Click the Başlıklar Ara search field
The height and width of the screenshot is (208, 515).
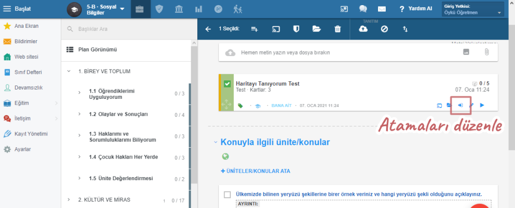point(129,29)
